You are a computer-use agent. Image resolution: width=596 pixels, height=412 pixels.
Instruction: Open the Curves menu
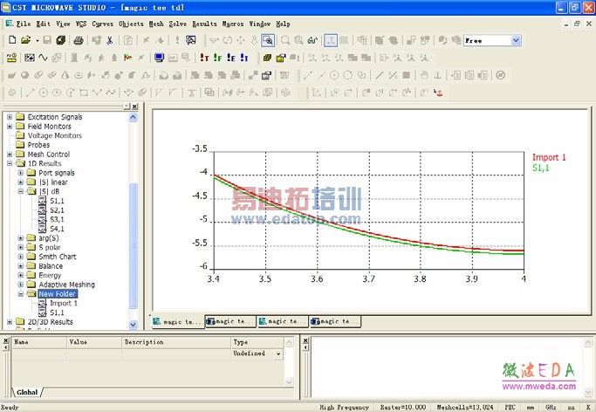[103, 24]
